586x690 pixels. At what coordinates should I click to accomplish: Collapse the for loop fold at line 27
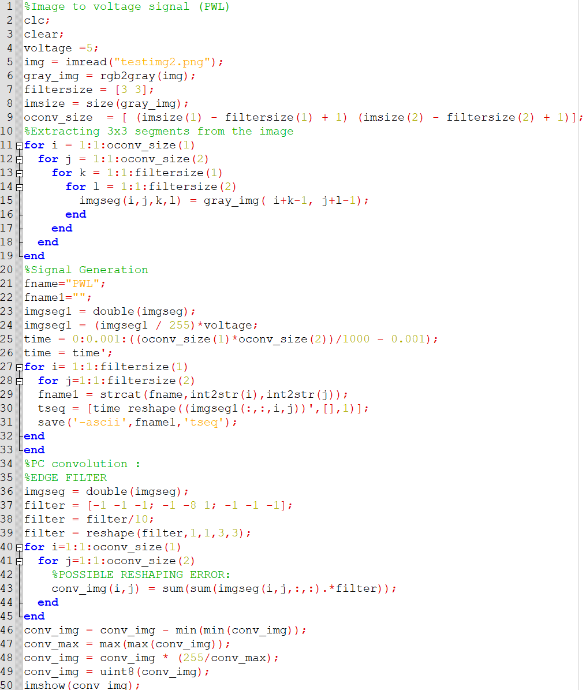(x=20, y=367)
